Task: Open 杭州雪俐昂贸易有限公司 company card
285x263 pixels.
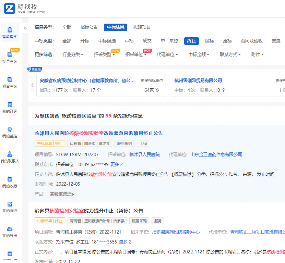Action: click(x=198, y=80)
